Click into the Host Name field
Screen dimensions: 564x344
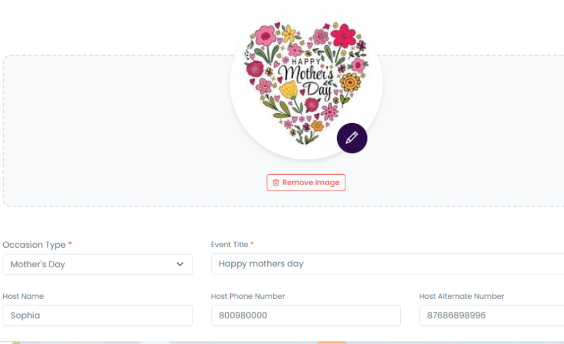point(97,315)
